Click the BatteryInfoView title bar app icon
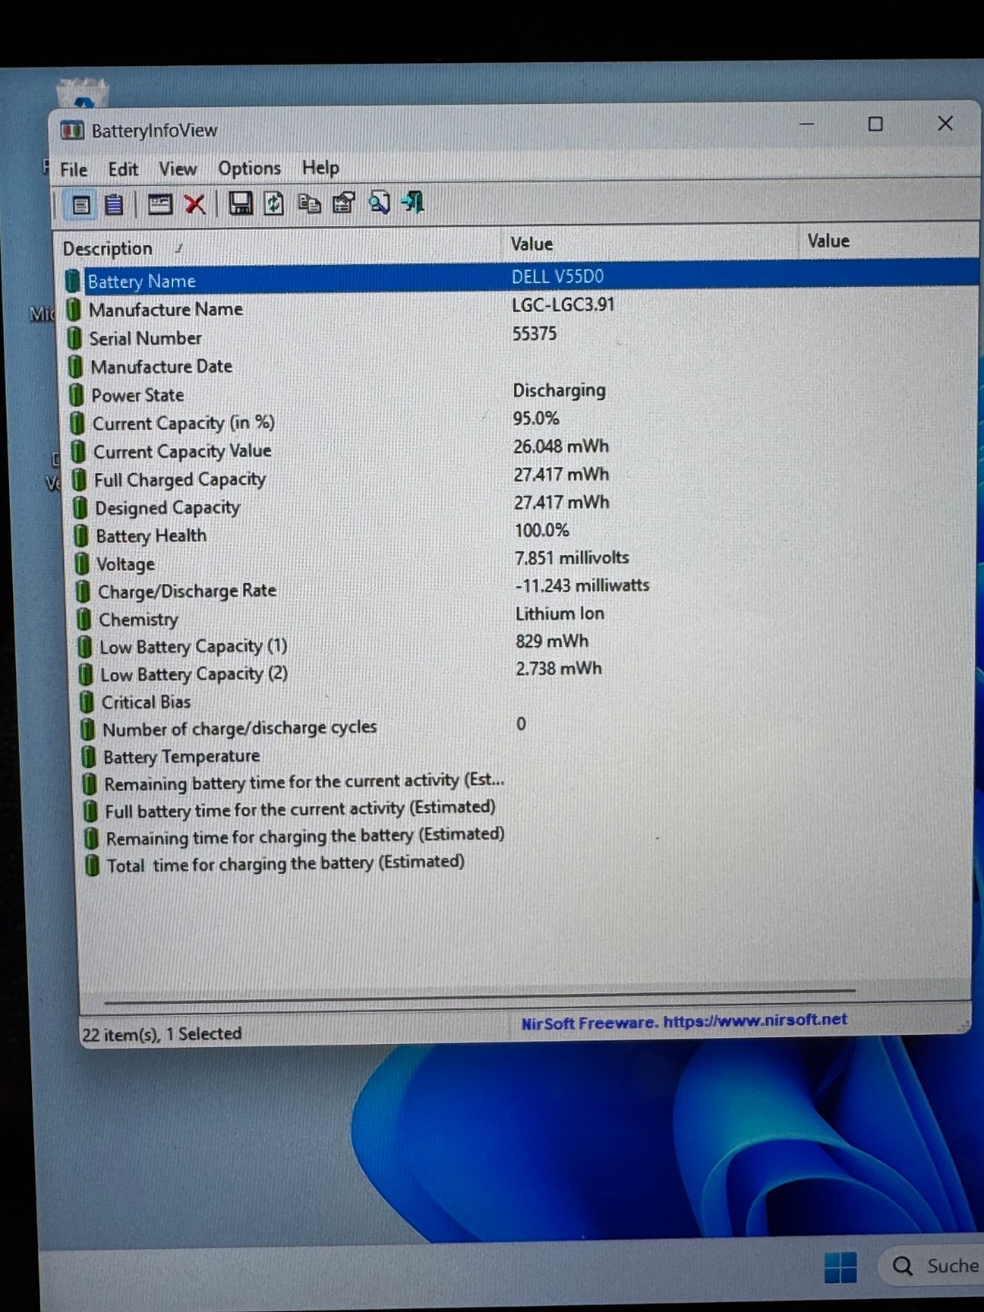Image resolution: width=984 pixels, height=1312 pixels. click(72, 130)
